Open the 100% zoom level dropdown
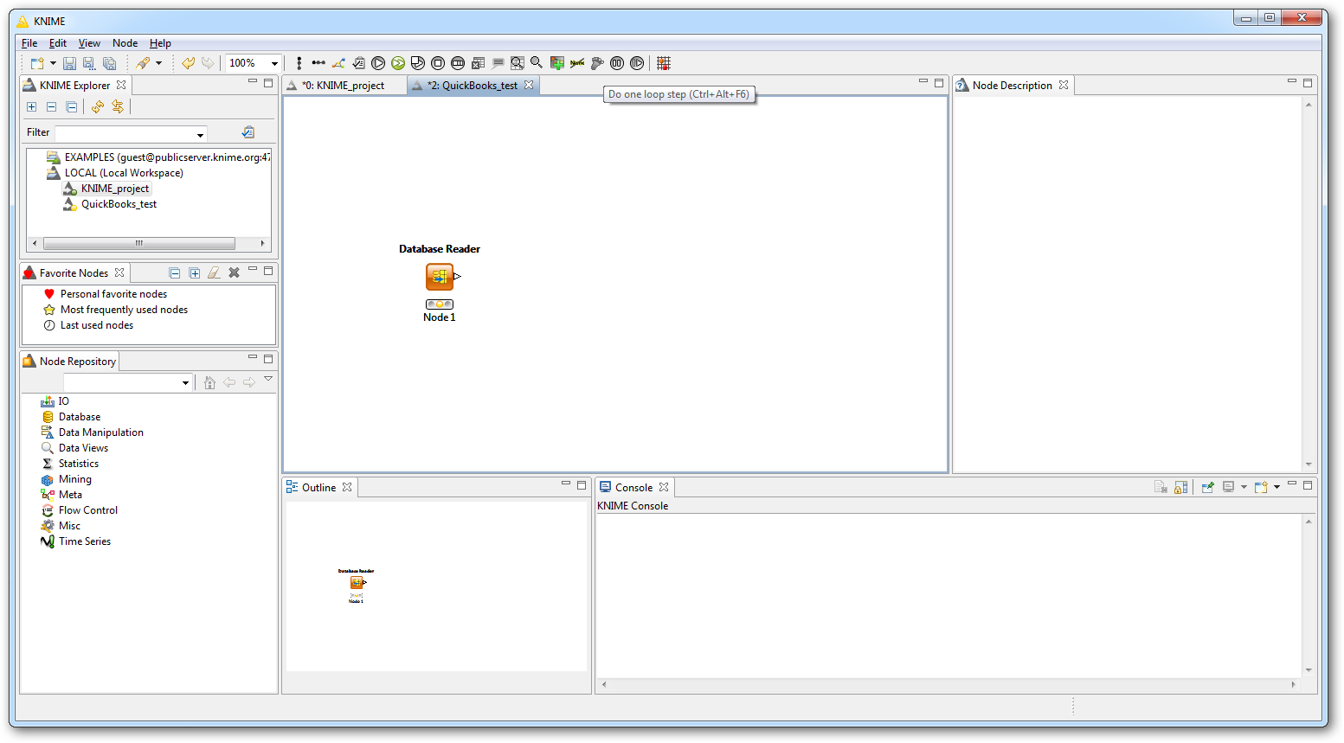 (274, 63)
